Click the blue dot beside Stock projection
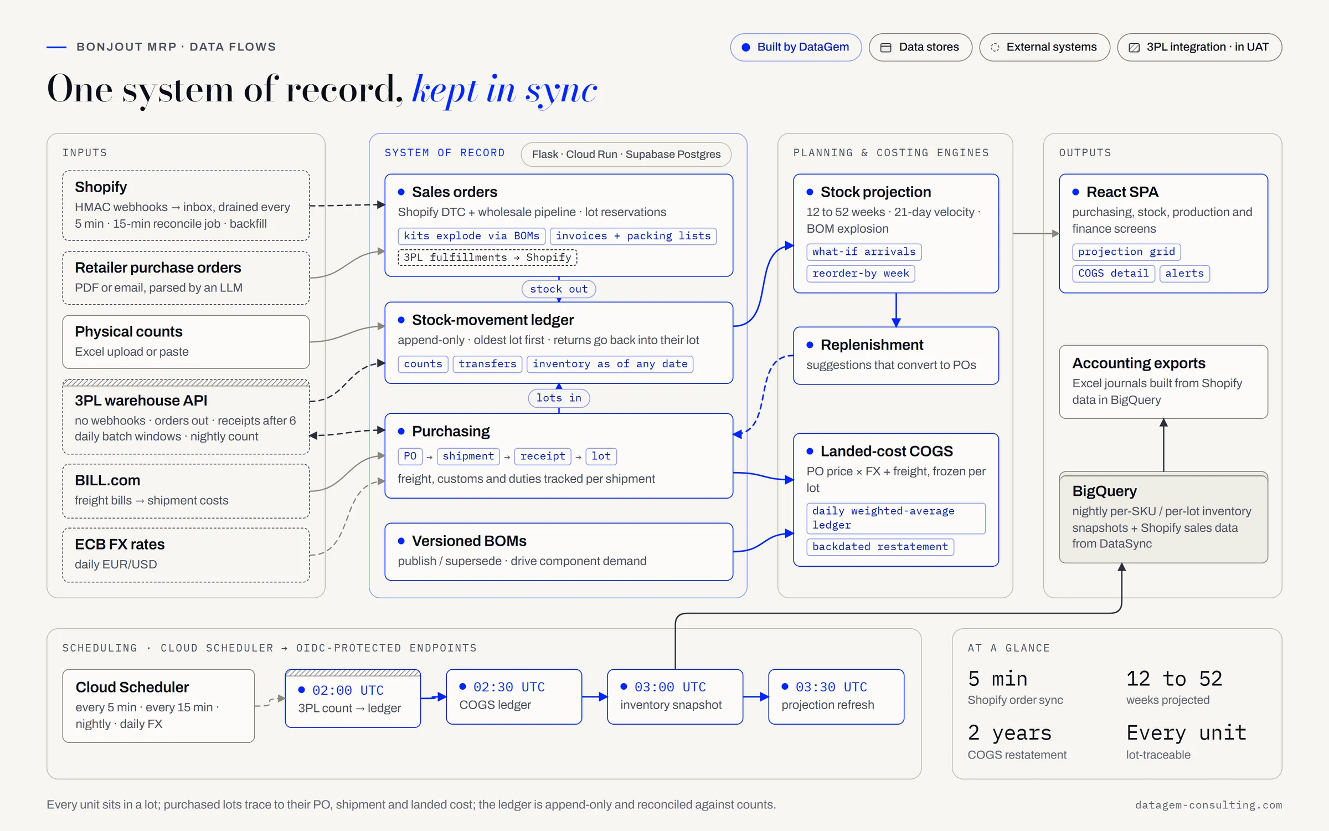This screenshot has height=831, width=1329. [810, 192]
